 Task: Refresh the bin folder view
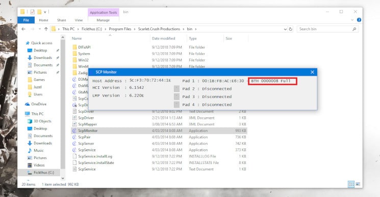[x=291, y=29]
